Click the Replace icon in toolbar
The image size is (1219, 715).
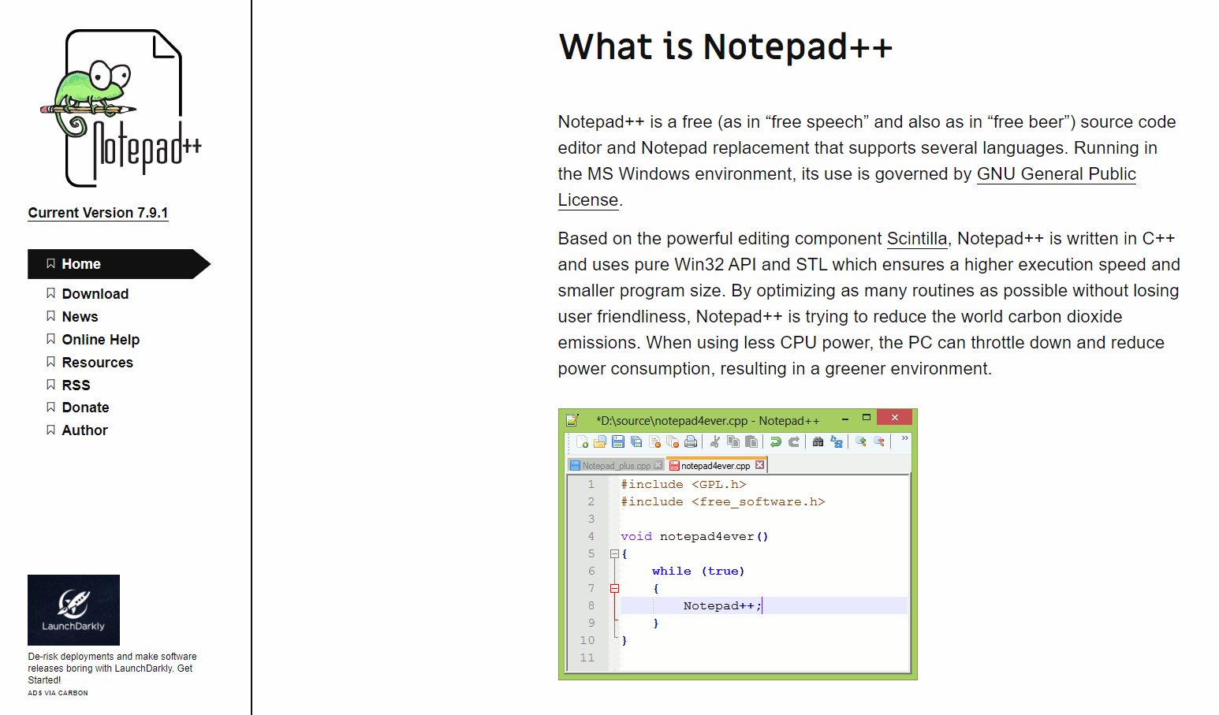(837, 441)
